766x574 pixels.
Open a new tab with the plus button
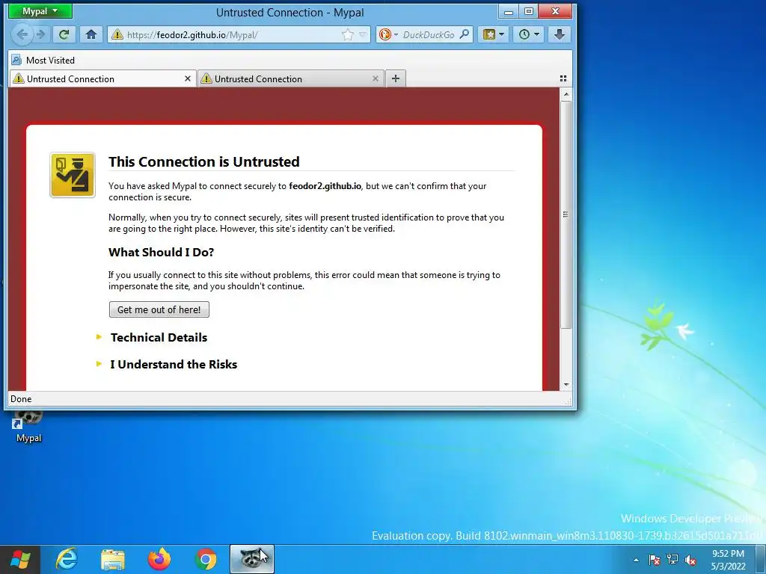click(x=396, y=78)
